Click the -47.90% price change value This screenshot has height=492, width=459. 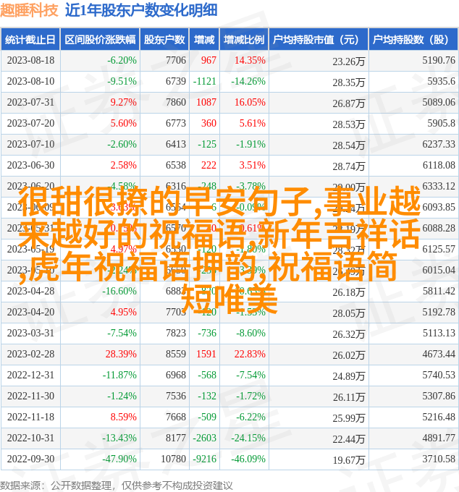tap(119, 459)
